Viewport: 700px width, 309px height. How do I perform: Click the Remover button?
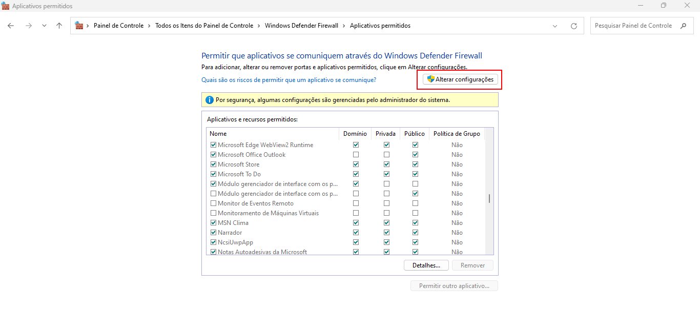472,265
